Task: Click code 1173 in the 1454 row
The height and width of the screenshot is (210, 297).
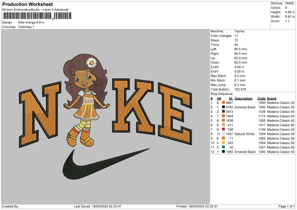Action: click(262, 116)
